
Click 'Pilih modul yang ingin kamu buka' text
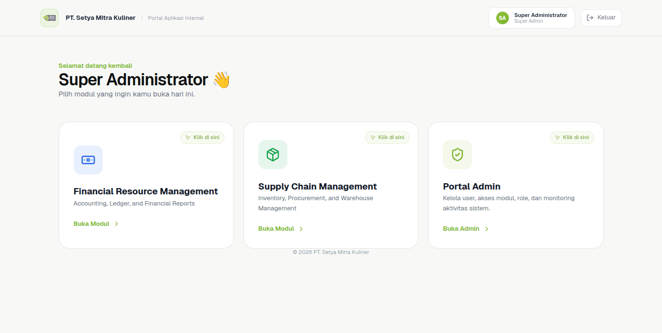126,94
